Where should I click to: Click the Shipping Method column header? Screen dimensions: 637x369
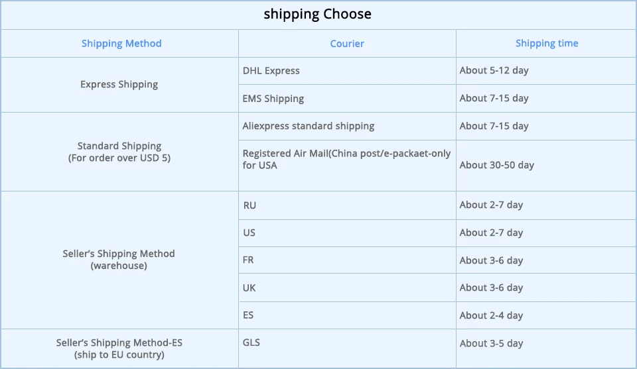[x=121, y=43]
